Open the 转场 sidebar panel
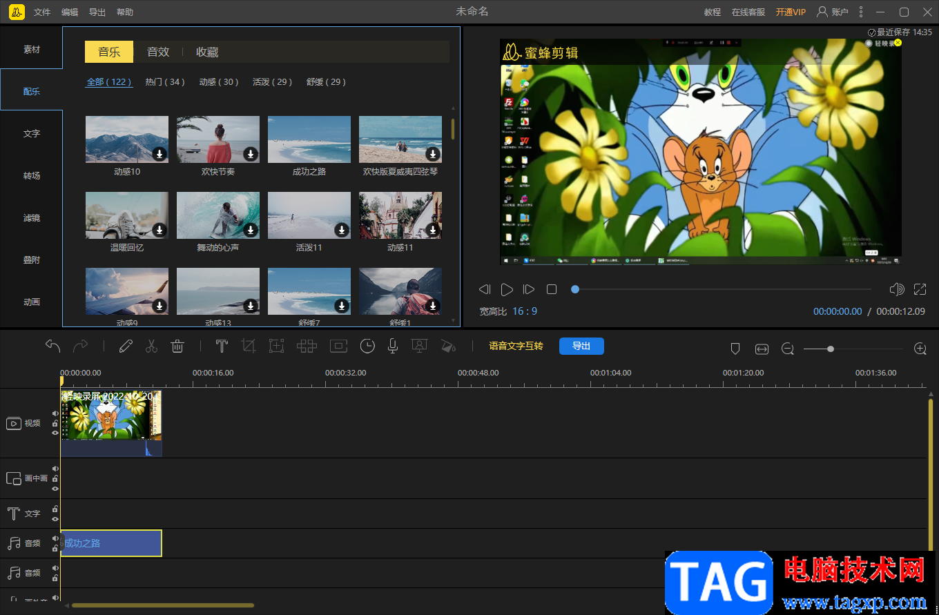This screenshot has width=939, height=615. pos(31,175)
